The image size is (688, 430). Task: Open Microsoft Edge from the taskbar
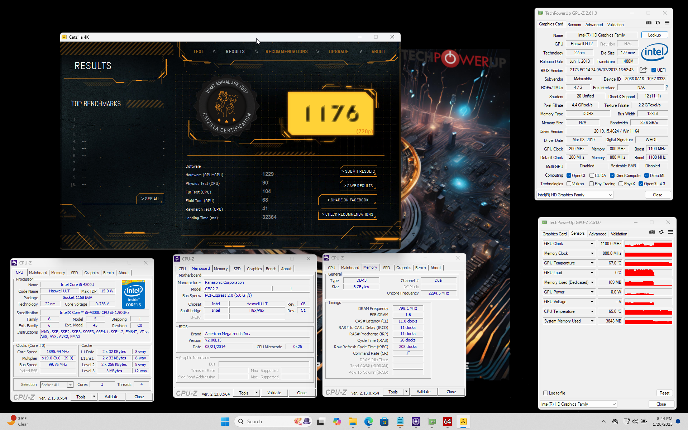coord(369,421)
